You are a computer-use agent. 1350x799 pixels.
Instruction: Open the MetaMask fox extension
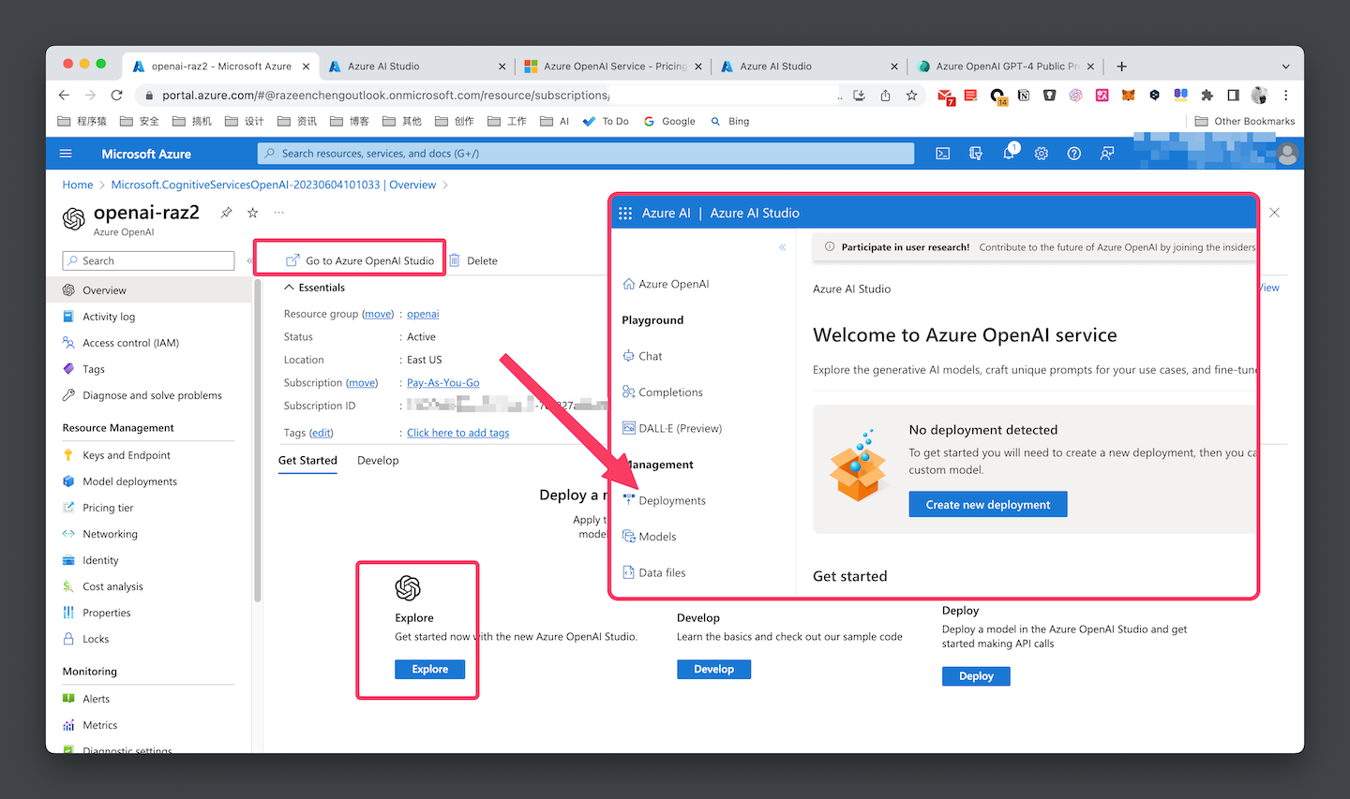(1129, 95)
